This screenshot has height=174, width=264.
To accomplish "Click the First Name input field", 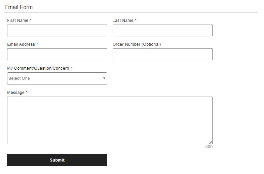I will [x=57, y=31].
